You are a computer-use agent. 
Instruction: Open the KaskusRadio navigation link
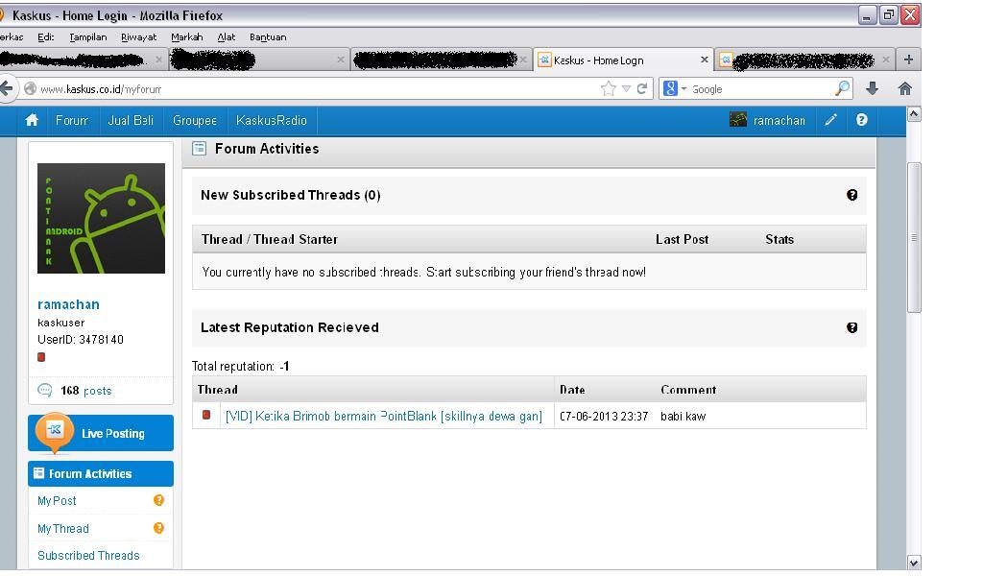pos(272,120)
